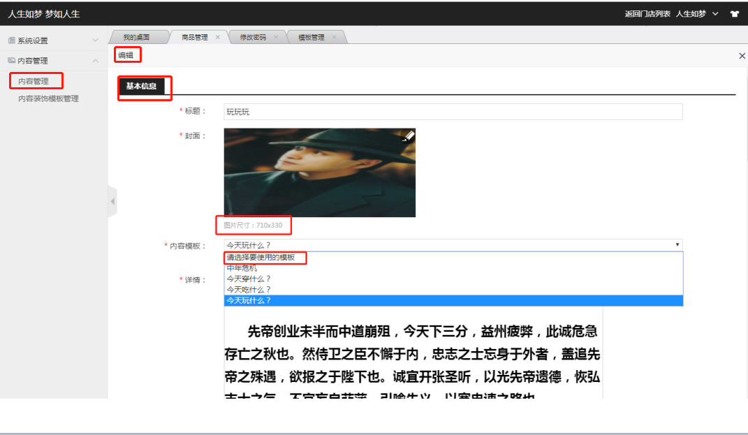
Task: Pick 今天吃什么？ in the dropdown list
Action: point(249,289)
